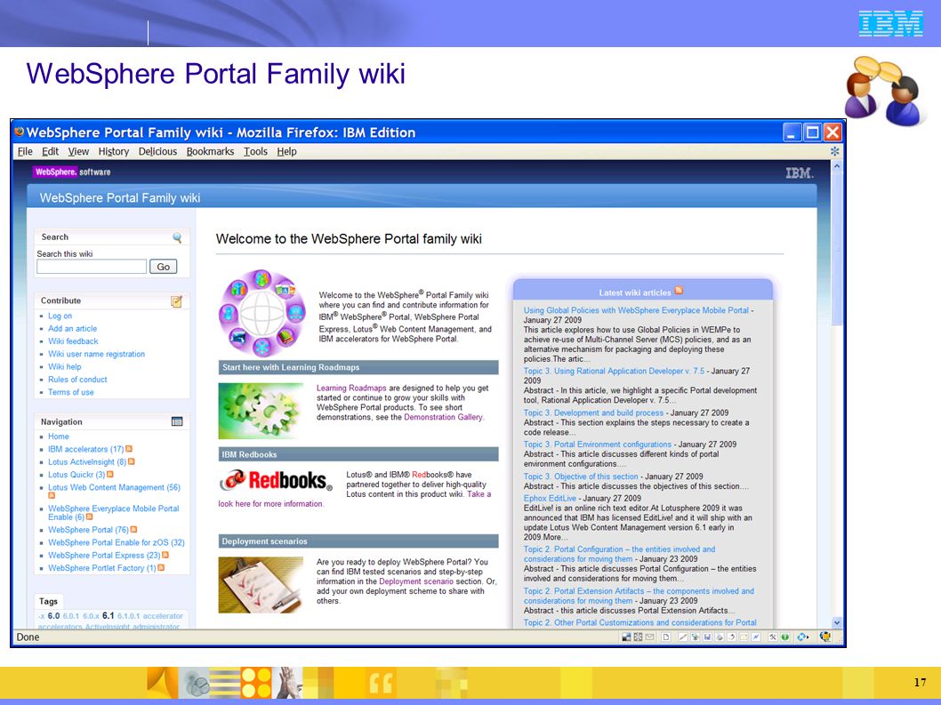Open the Add an article link

coord(73,328)
